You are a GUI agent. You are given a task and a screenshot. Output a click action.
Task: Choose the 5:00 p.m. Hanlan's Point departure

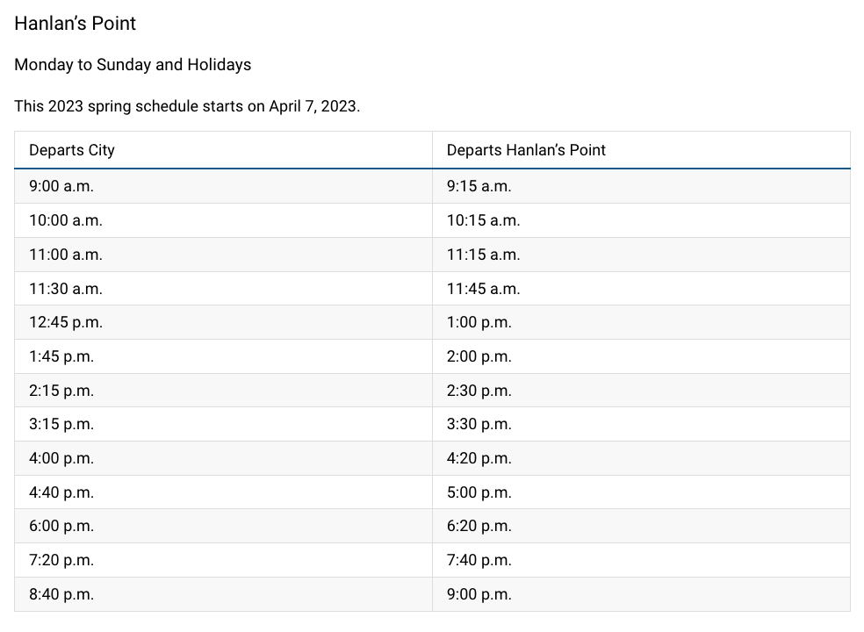[x=479, y=492]
